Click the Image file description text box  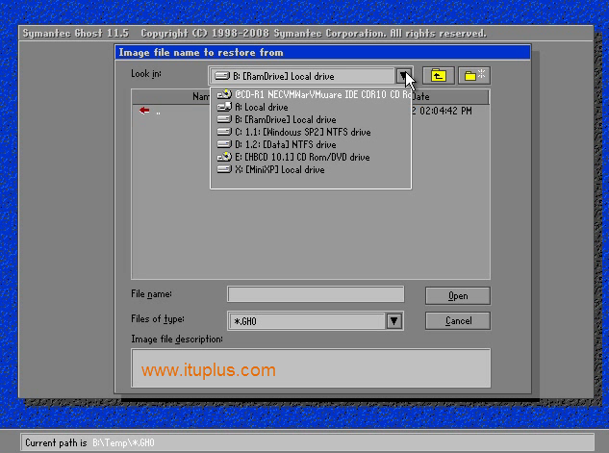311,368
